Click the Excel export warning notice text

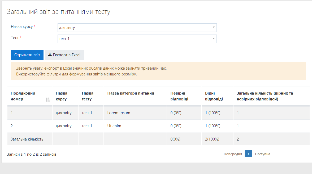[91, 71]
